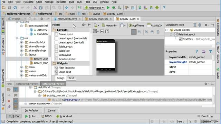The height and width of the screenshot is (124, 221).
Task: Open the Build menu
Action: pos(71,2)
